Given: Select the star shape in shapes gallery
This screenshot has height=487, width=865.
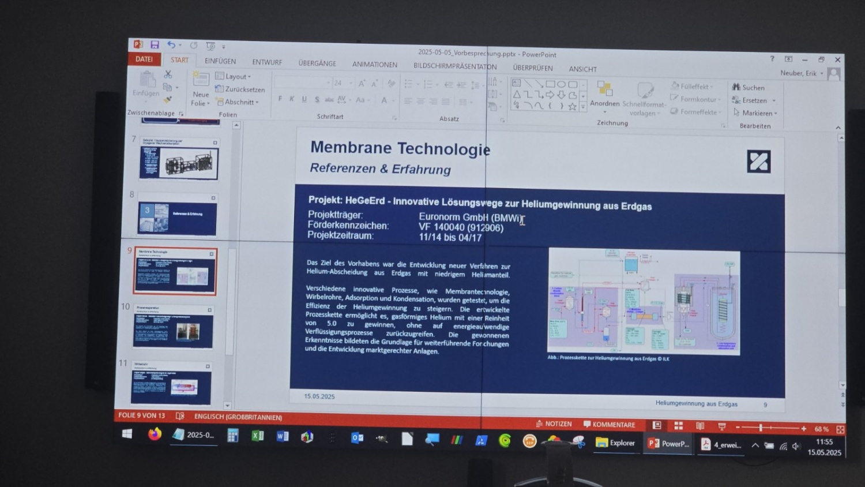Looking at the screenshot, I should [x=572, y=107].
